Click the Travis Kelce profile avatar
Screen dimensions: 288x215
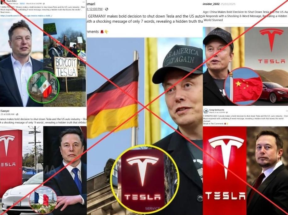pyautogui.click(x=3, y=2)
